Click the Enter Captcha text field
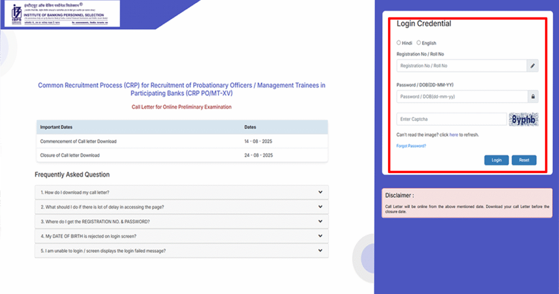Image resolution: width=559 pixels, height=294 pixels. pyautogui.click(x=451, y=119)
